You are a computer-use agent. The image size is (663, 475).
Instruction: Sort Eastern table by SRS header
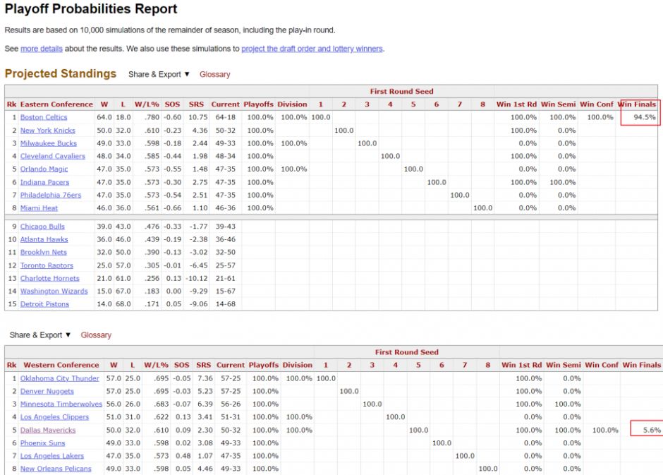pos(196,104)
